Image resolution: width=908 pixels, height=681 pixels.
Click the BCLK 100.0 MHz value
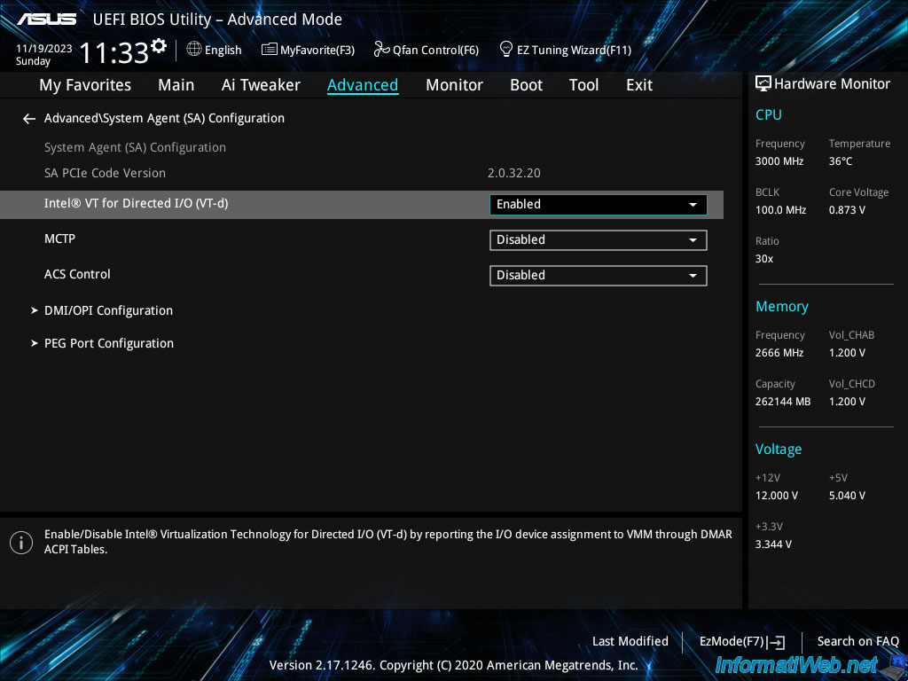coord(780,210)
